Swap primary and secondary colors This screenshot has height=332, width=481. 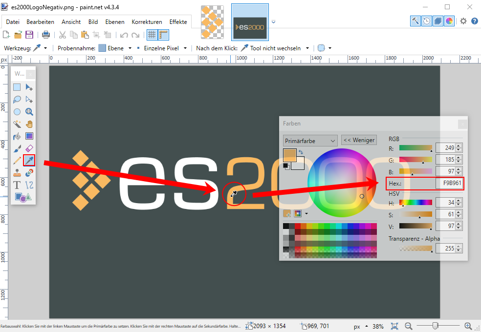click(x=301, y=152)
